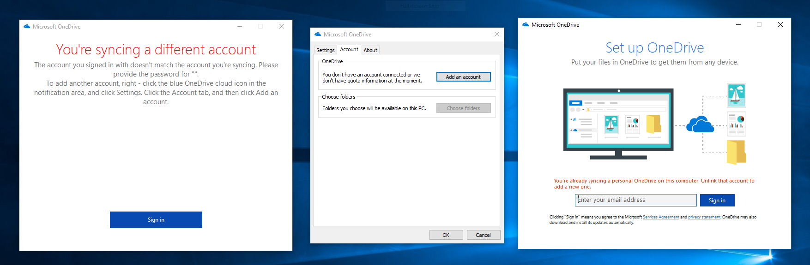Open the privacy statement link
The height and width of the screenshot is (265, 810).
pos(704,217)
